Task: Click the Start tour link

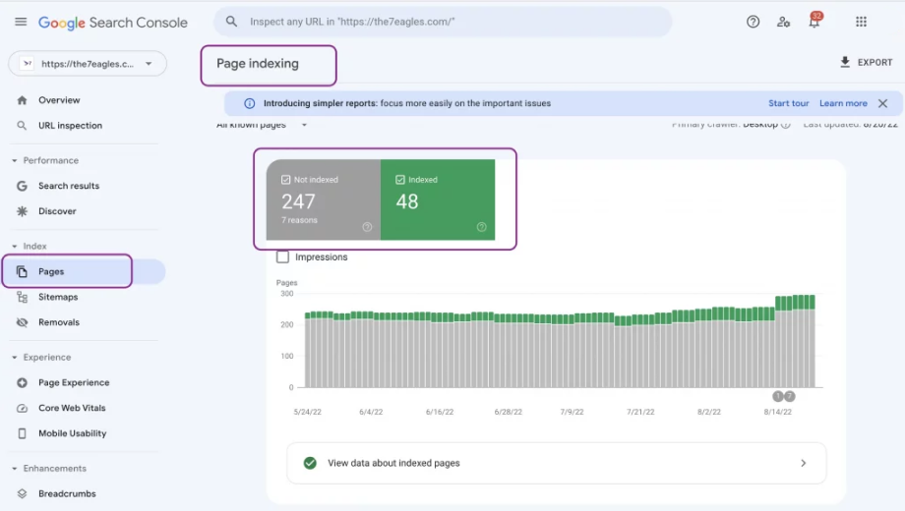Action: coord(788,103)
